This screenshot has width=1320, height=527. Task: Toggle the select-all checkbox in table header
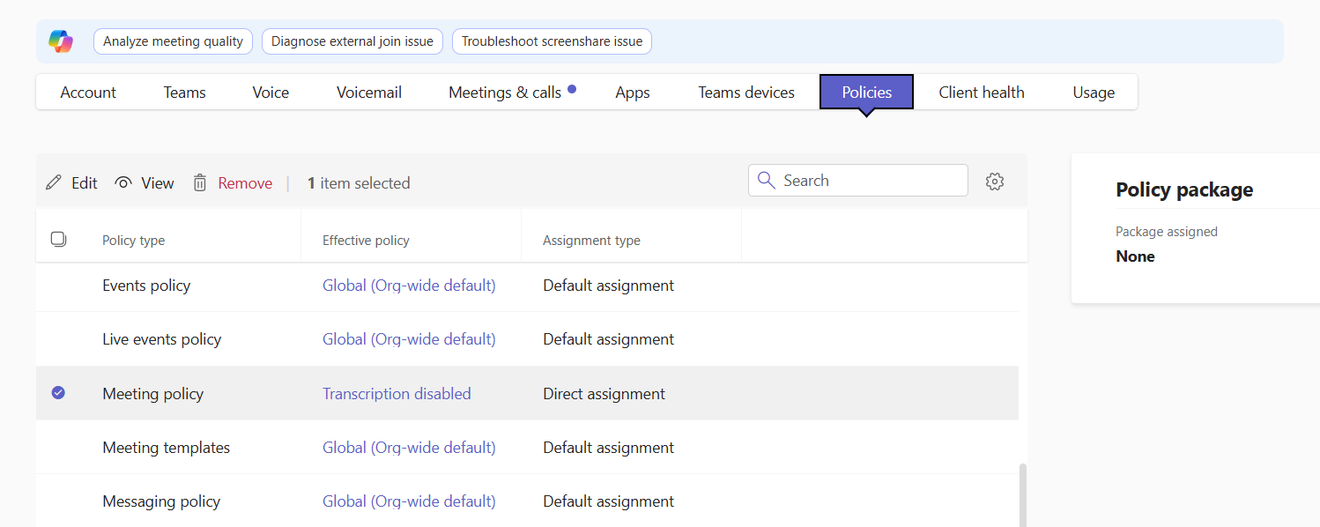58,239
